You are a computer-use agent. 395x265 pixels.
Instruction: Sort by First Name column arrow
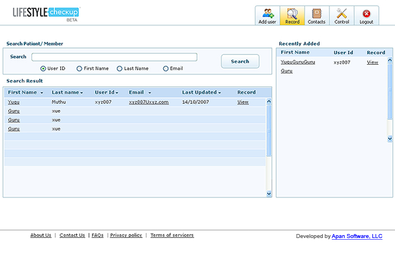point(42,93)
